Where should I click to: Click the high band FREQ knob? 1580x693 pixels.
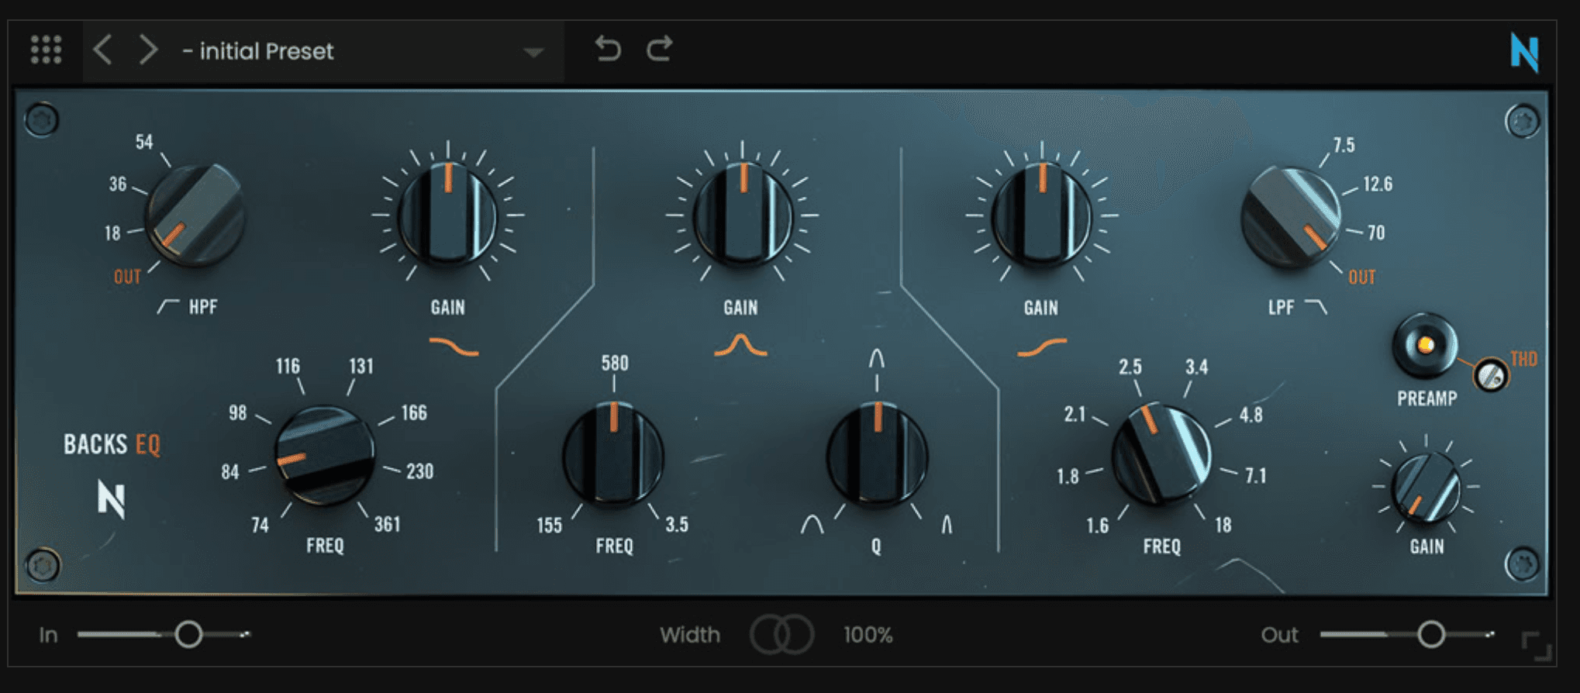(x=1161, y=454)
